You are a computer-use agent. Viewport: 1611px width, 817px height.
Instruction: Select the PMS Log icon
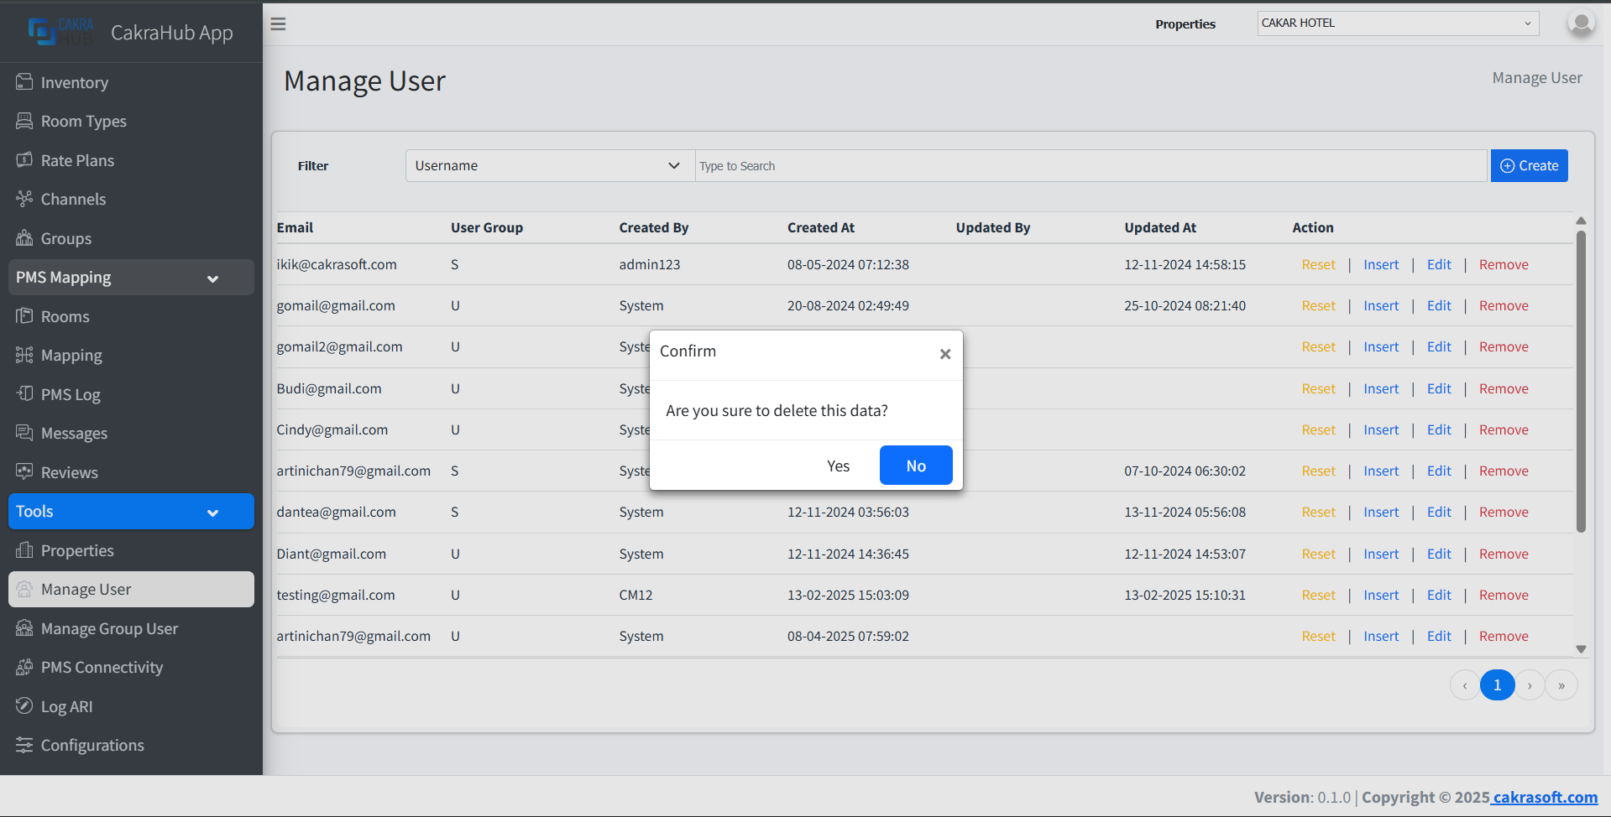[x=24, y=393]
